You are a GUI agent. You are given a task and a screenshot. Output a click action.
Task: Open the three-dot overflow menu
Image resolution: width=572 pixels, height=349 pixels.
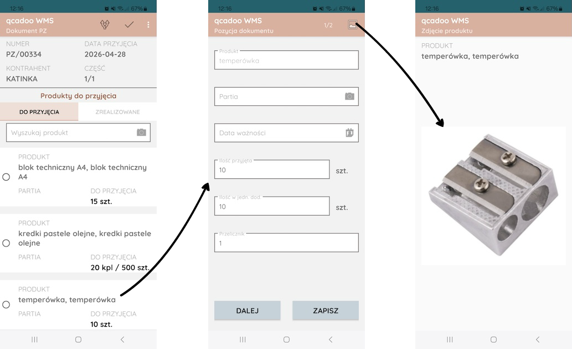point(148,24)
